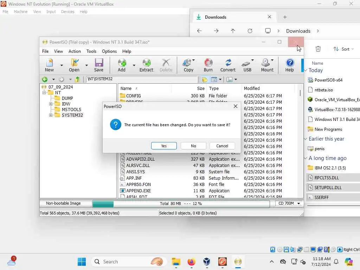Click No in the save dialog
Image resolution: width=360 pixels, height=270 pixels.
(x=193, y=146)
